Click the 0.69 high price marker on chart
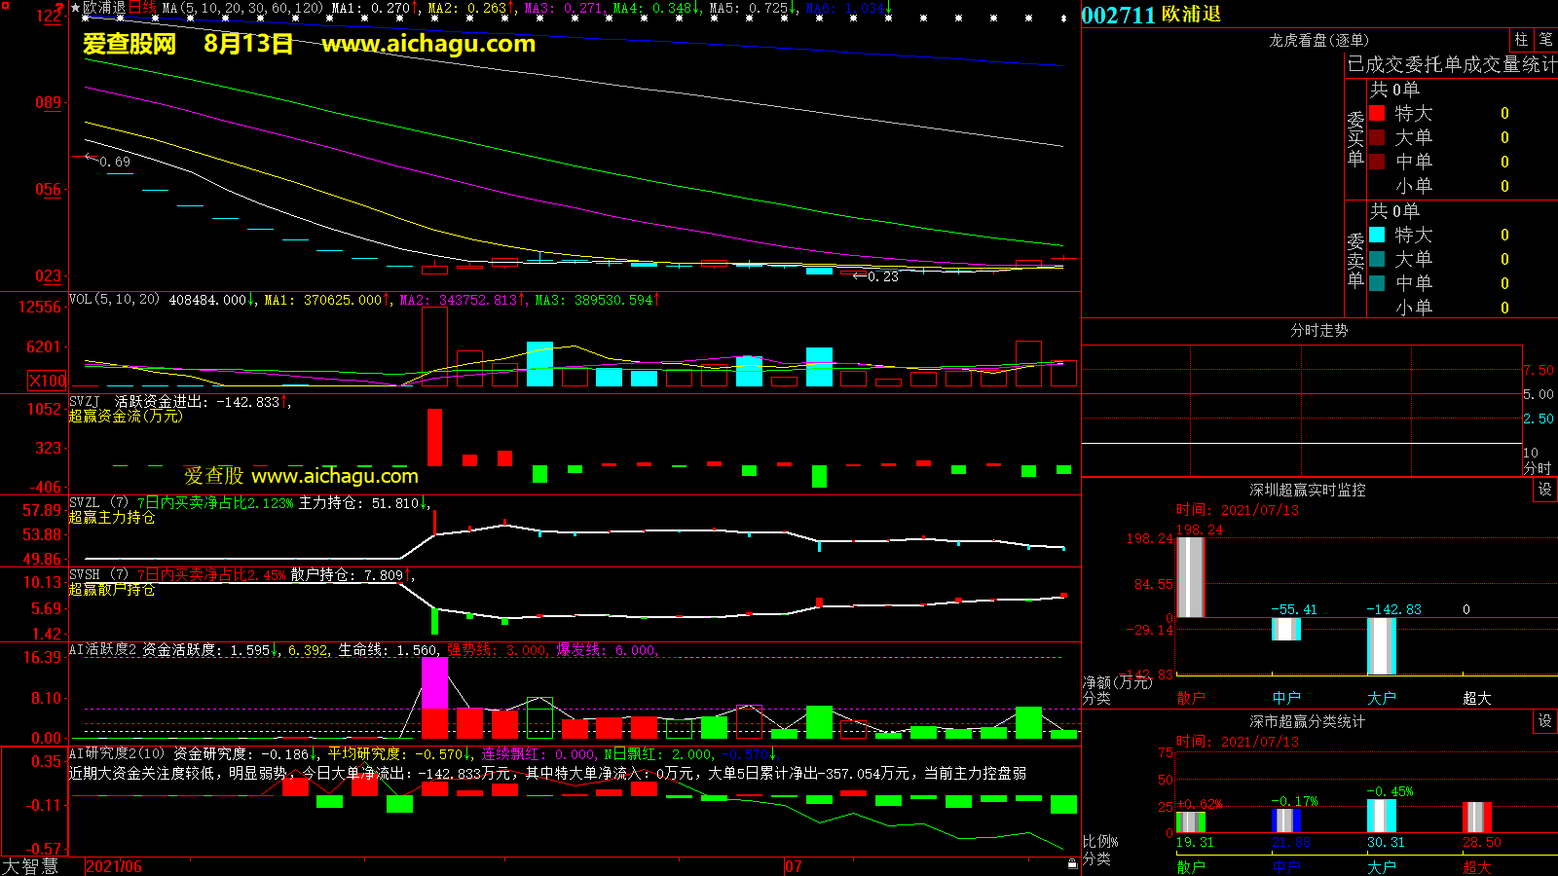1558x876 pixels. (x=114, y=162)
